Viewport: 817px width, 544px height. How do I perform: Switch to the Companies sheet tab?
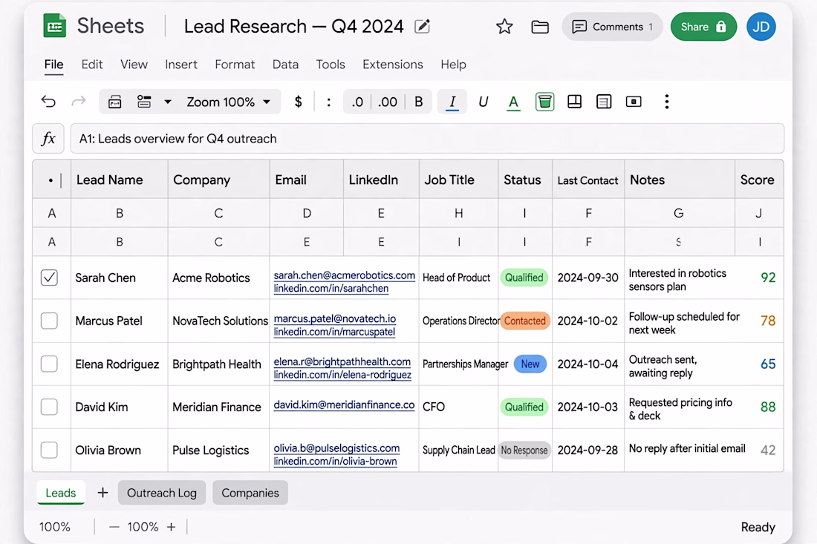click(x=250, y=493)
